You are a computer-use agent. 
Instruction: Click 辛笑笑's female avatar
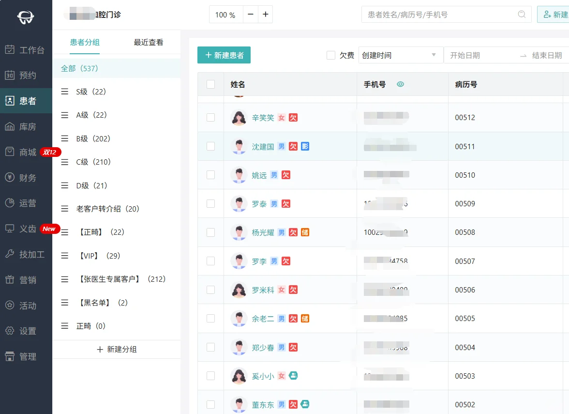tap(239, 118)
